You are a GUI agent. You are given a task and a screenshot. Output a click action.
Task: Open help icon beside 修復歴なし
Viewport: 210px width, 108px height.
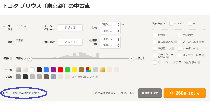tap(173, 49)
